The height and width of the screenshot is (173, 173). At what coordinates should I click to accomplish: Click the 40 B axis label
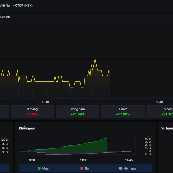(148, 139)
